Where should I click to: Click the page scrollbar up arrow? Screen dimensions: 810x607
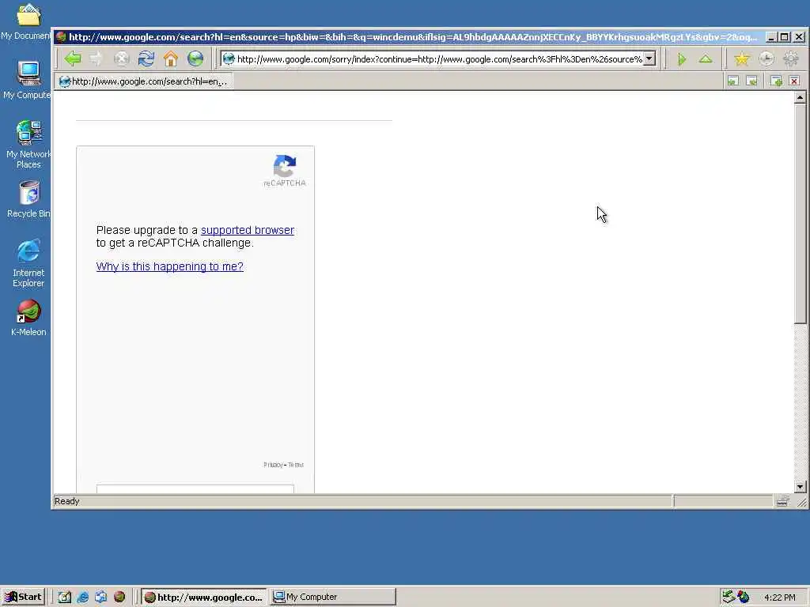801,97
